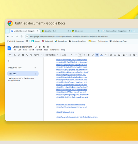
Task: Open line and paragraph spacing icon
Action: [130, 55]
